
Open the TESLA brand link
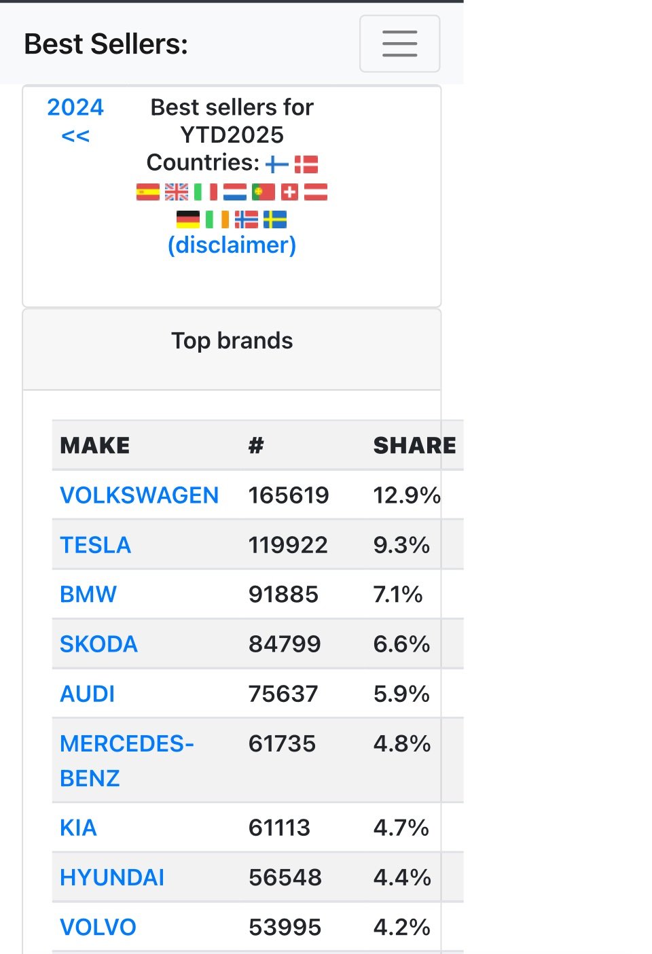[x=95, y=545]
